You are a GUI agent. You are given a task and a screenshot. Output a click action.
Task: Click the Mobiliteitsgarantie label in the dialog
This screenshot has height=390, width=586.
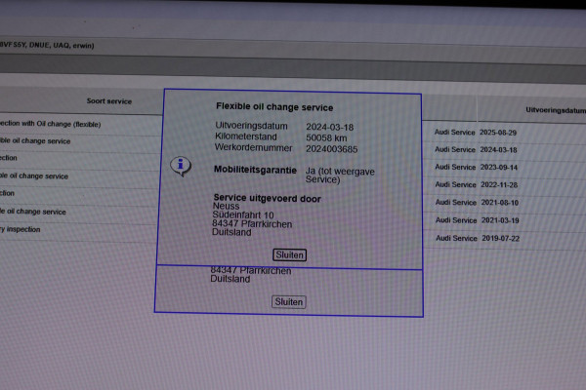tap(255, 170)
